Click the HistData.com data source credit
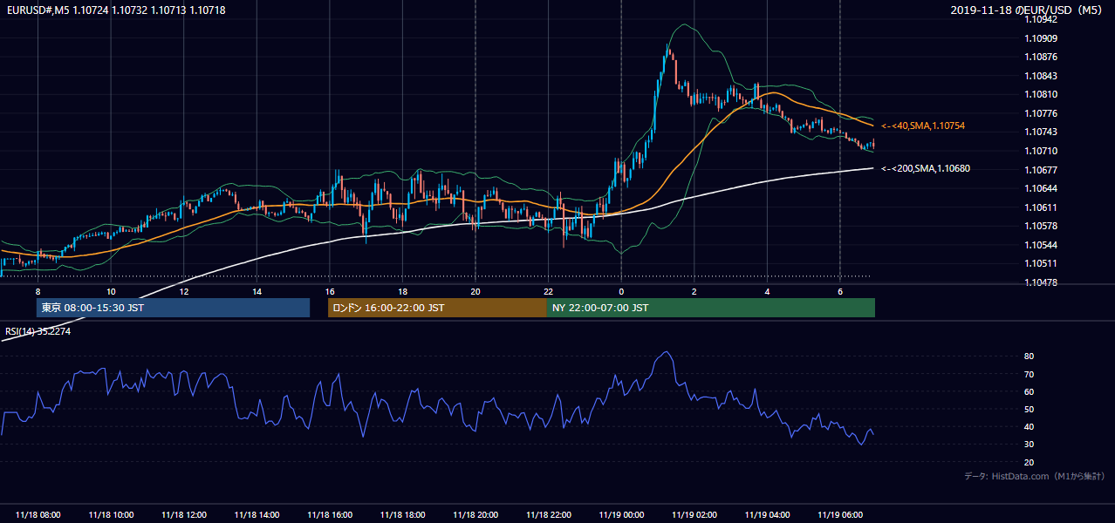This screenshot has width=1115, height=523. [1035, 476]
